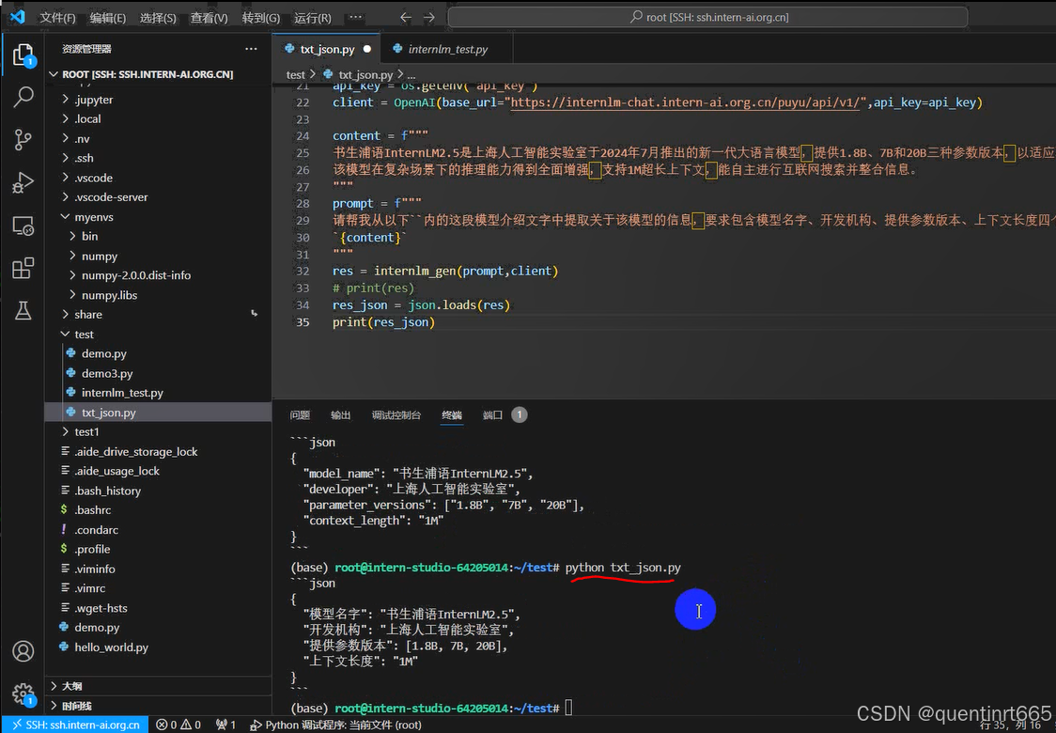This screenshot has width=1056, height=733.
Task: Click the forwarded ports status item
Action: [225, 725]
